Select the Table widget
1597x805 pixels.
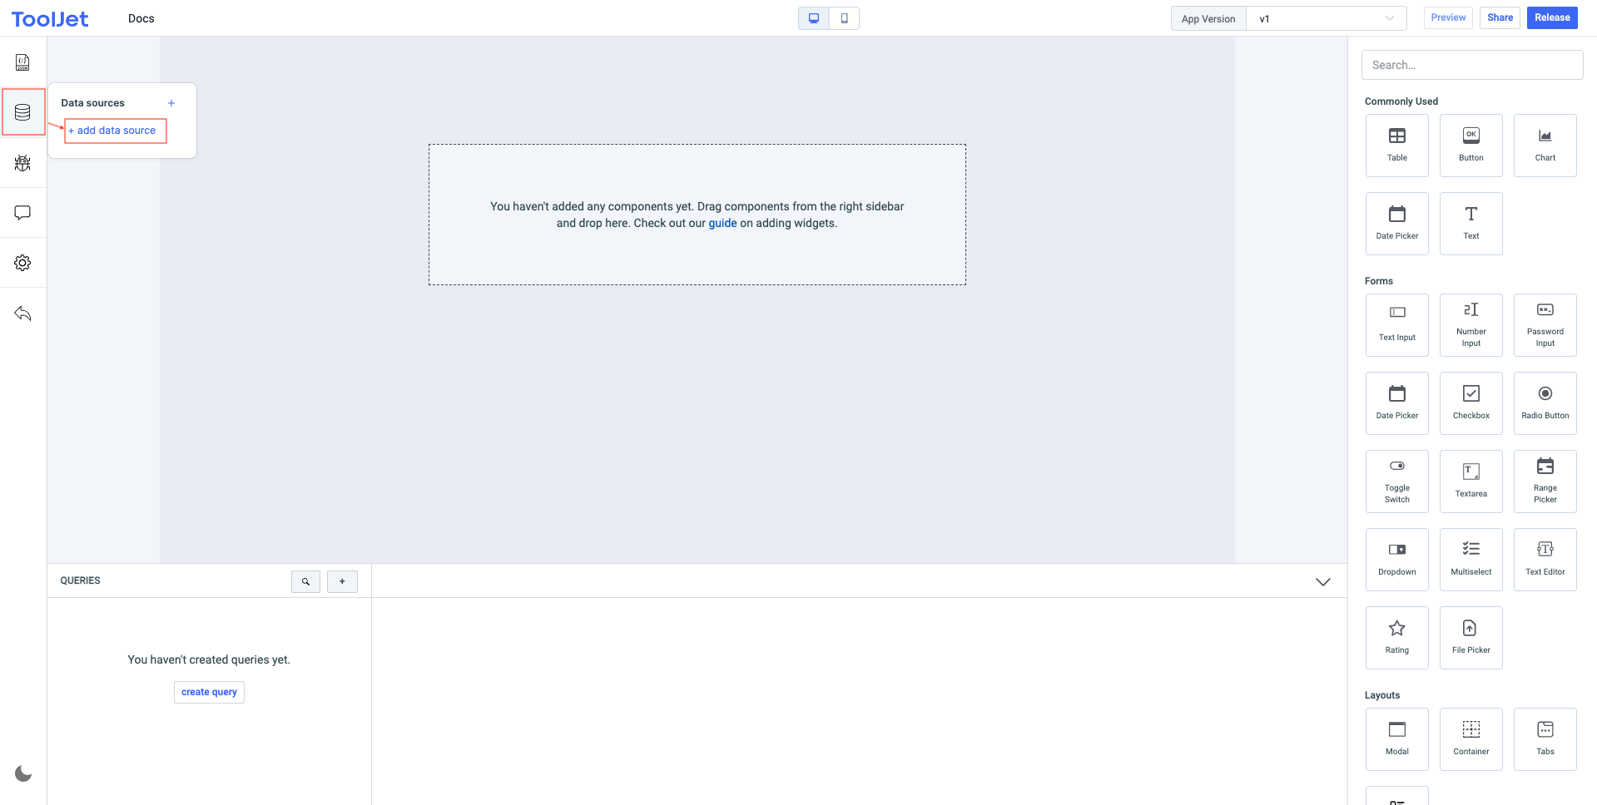coord(1396,145)
